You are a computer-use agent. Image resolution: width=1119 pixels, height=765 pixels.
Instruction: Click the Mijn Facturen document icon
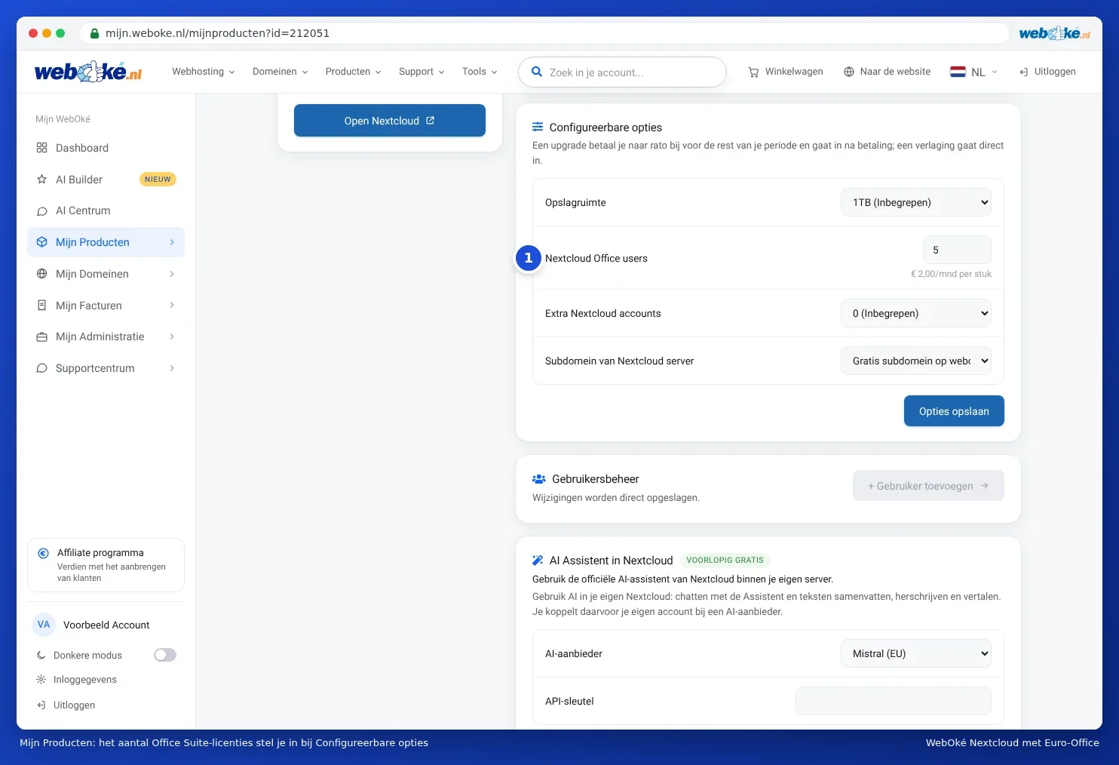[41, 306]
